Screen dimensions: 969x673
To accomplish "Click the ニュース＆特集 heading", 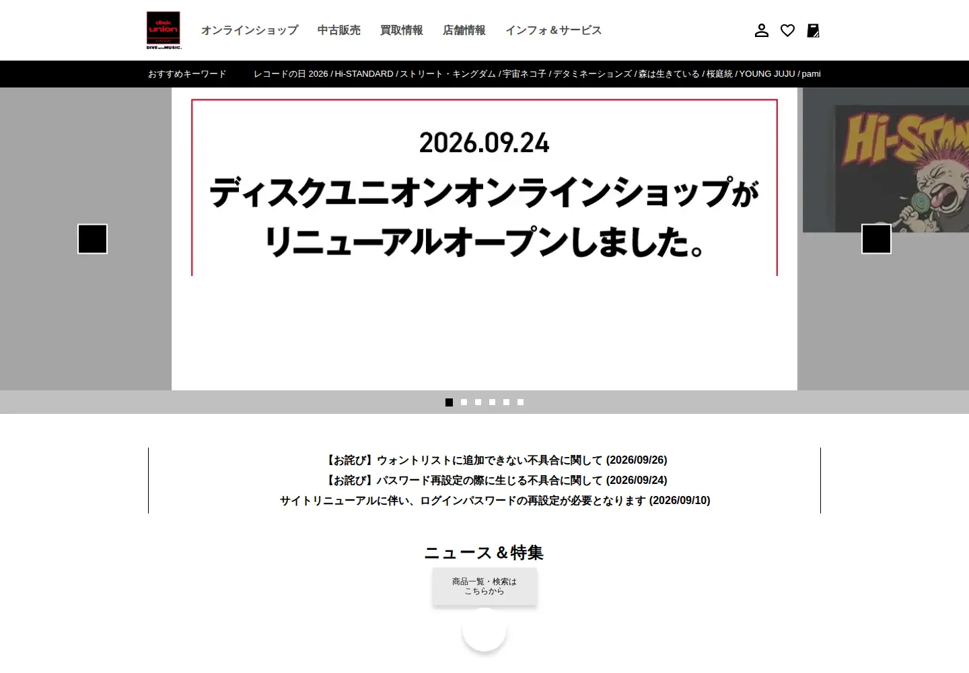I will tap(484, 553).
